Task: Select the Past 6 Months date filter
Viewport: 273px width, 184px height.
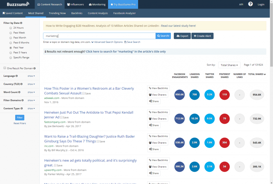Action: click(11, 43)
